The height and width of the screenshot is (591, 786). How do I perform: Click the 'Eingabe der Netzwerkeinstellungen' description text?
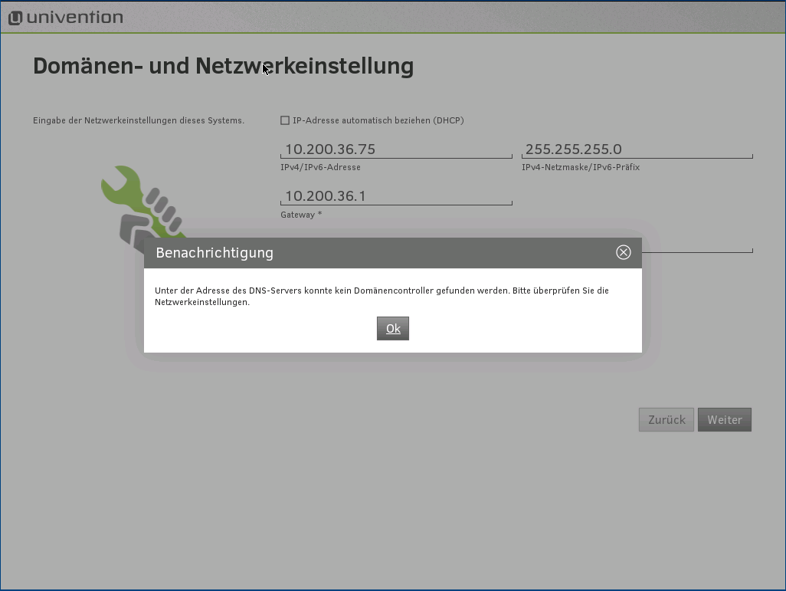(139, 120)
